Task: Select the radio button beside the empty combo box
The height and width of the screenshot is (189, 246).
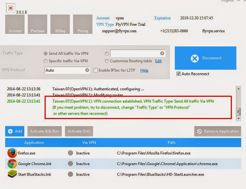Action: click(x=107, y=54)
